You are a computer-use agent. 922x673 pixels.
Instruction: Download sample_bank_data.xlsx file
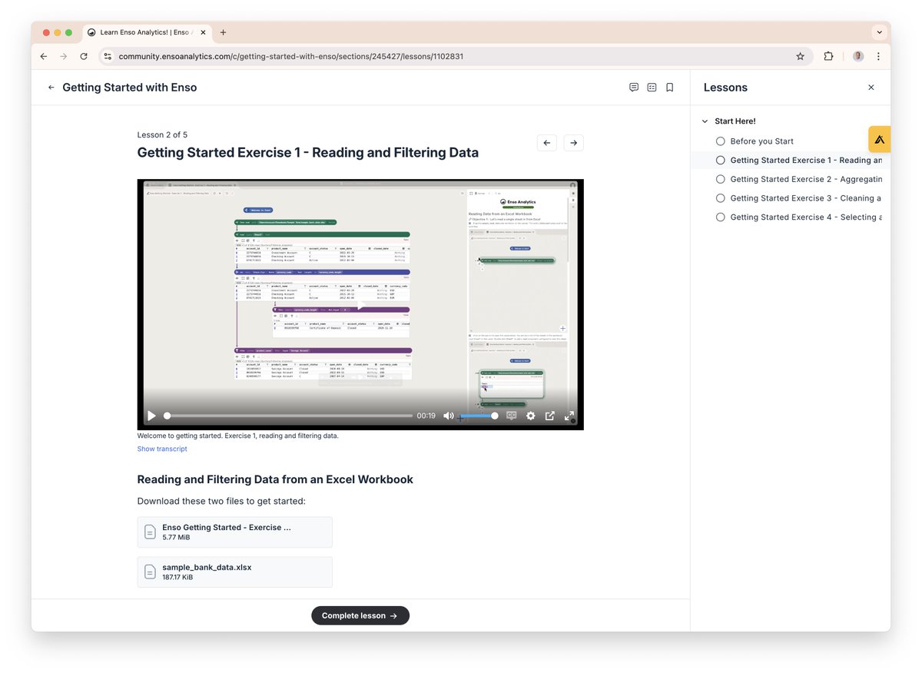coord(235,572)
